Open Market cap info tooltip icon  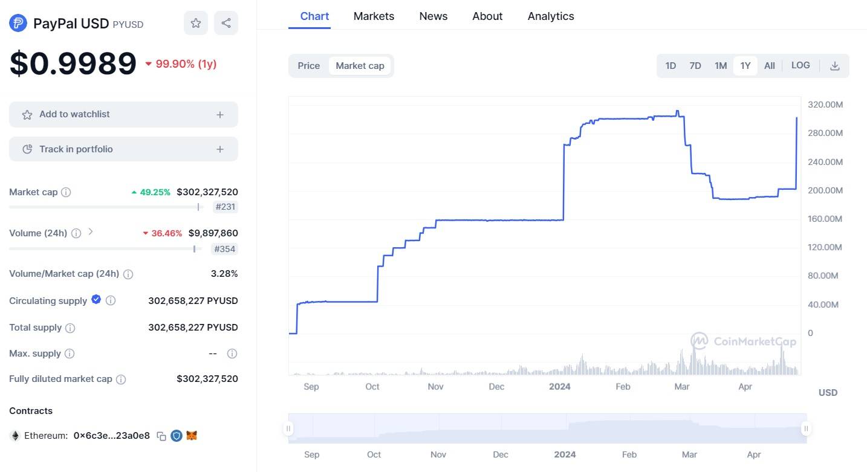click(x=66, y=192)
